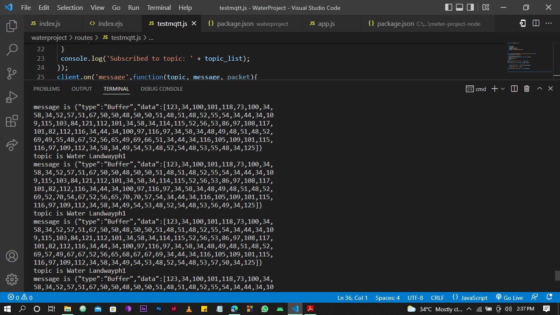This screenshot has width=560, height=315.
Task: Open the View menu
Action: pos(98,7)
